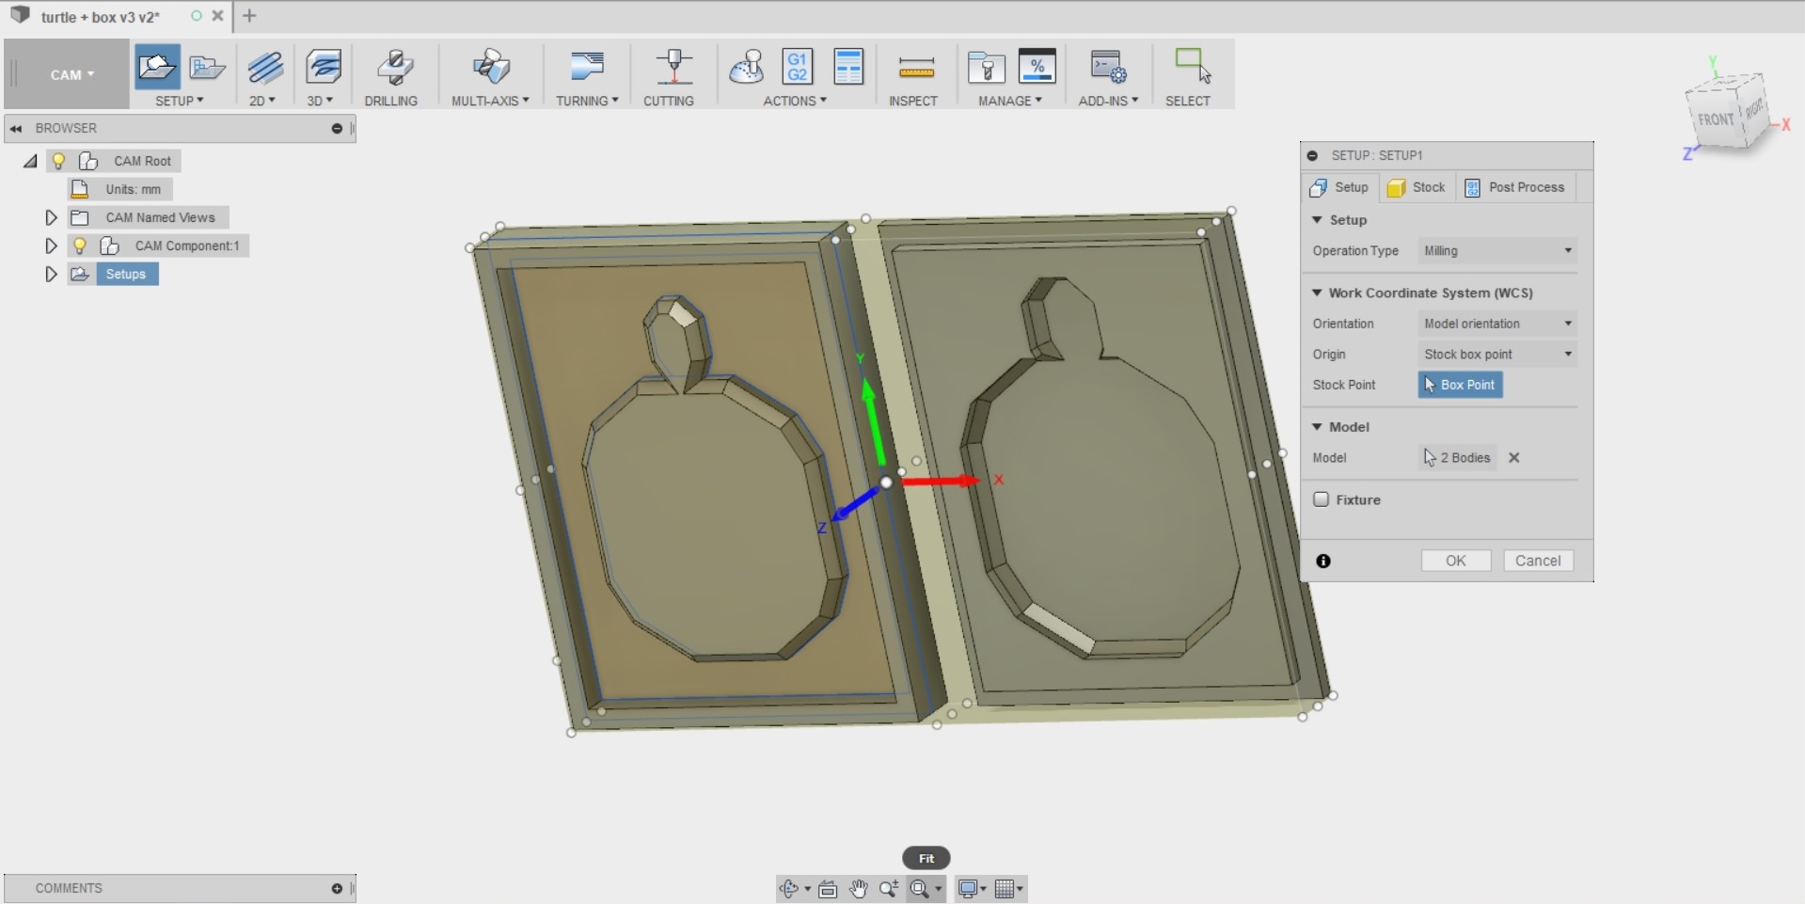Collapse the Work Coordinate System section
Image resolution: width=1805 pixels, height=904 pixels.
tap(1317, 293)
